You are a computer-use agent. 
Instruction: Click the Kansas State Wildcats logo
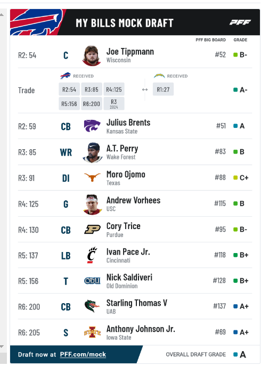tap(92, 126)
